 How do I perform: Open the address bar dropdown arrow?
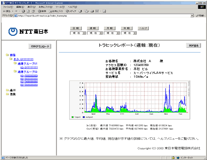tap(192, 16)
